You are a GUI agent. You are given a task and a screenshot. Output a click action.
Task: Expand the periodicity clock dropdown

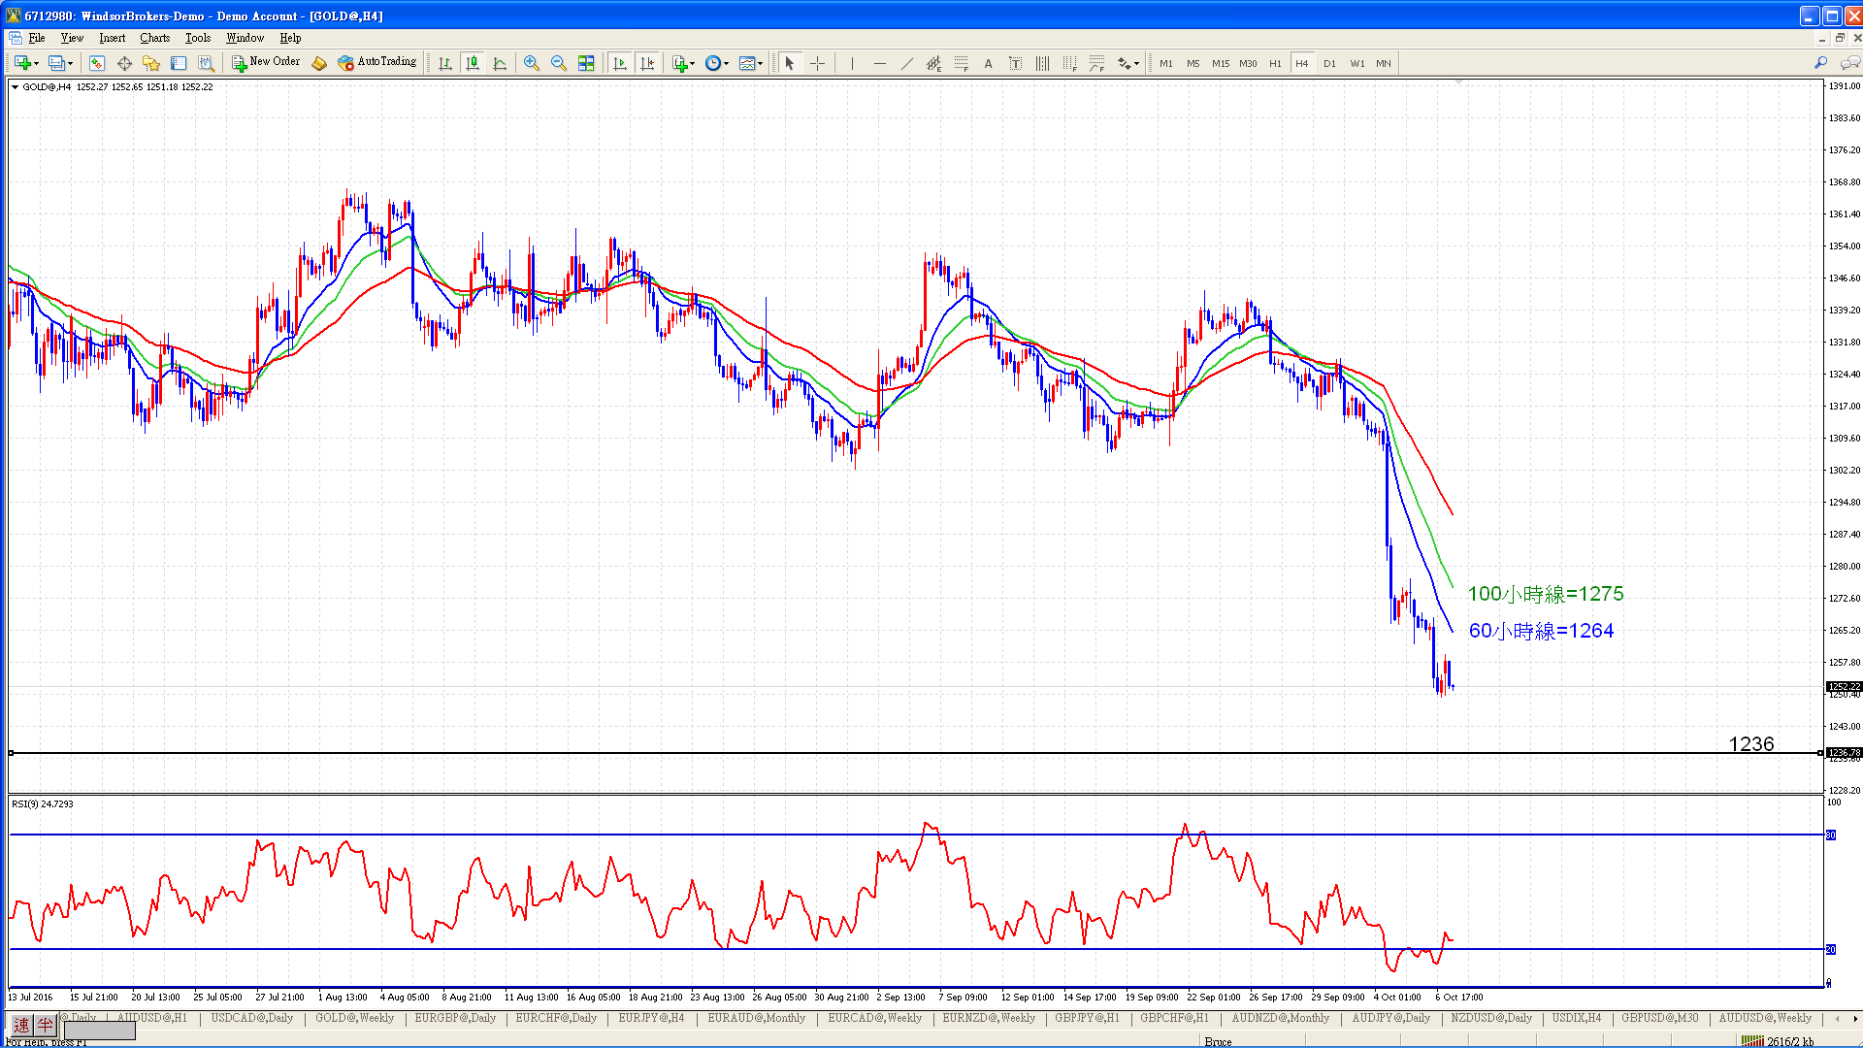tap(726, 64)
